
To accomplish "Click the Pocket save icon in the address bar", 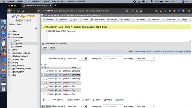I will tap(137, 11).
